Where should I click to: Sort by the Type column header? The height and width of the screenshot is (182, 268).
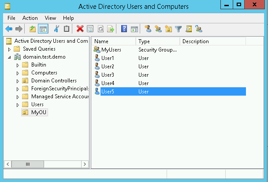158,41
